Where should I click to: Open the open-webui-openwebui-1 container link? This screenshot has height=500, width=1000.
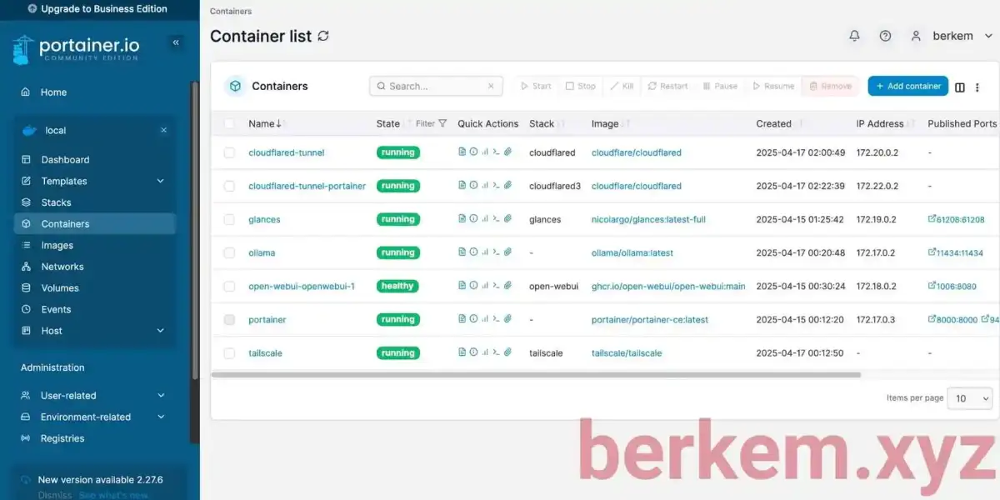(302, 286)
